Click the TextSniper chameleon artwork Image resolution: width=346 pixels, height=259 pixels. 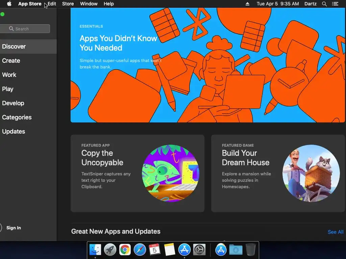click(x=171, y=173)
